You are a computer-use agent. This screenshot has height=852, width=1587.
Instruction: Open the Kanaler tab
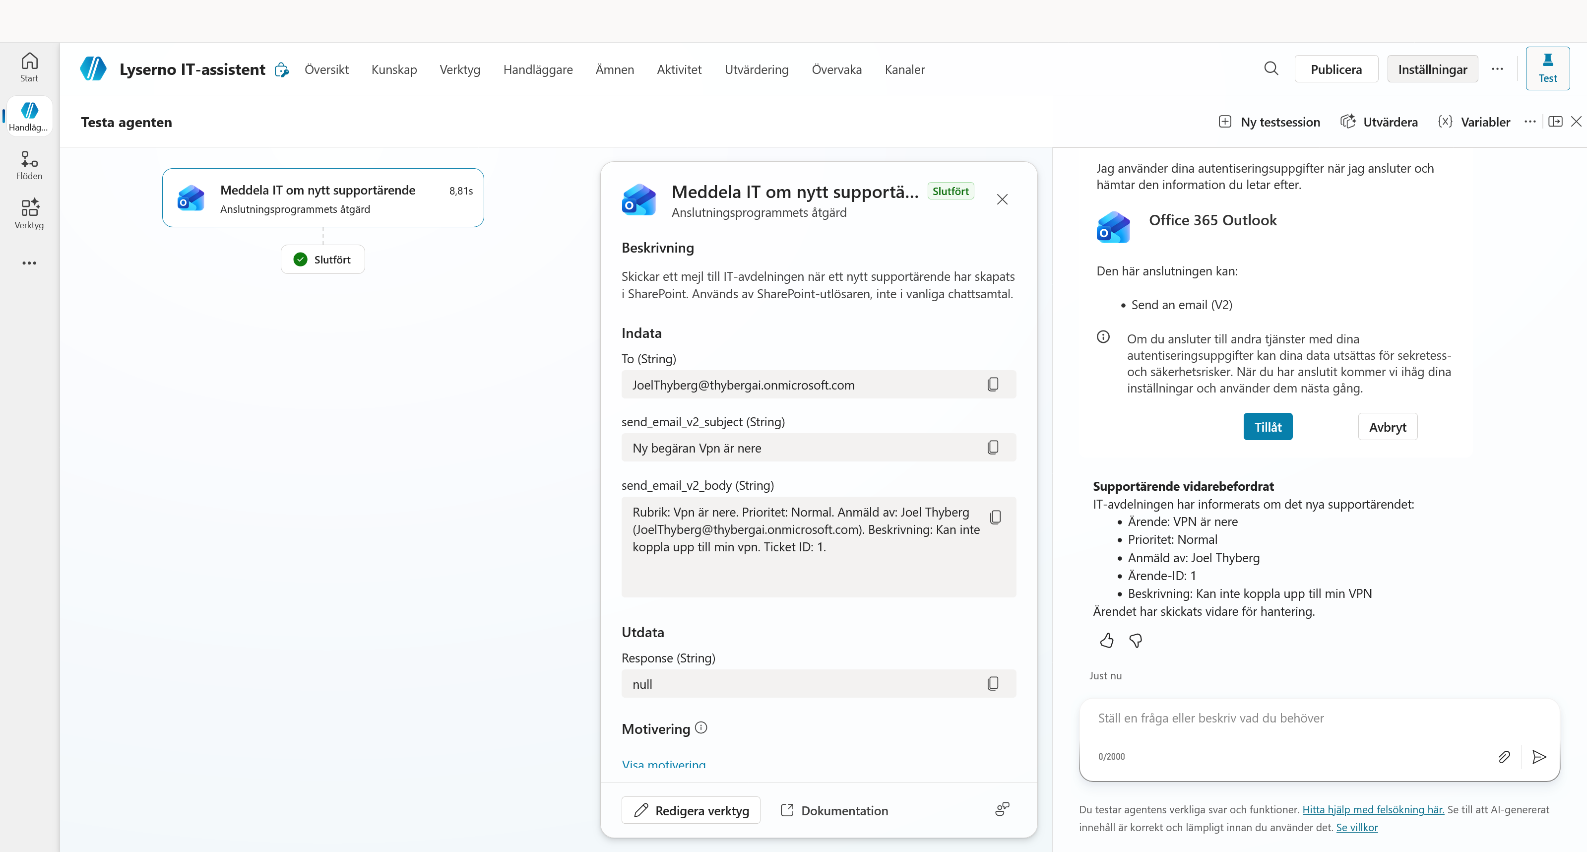(904, 69)
